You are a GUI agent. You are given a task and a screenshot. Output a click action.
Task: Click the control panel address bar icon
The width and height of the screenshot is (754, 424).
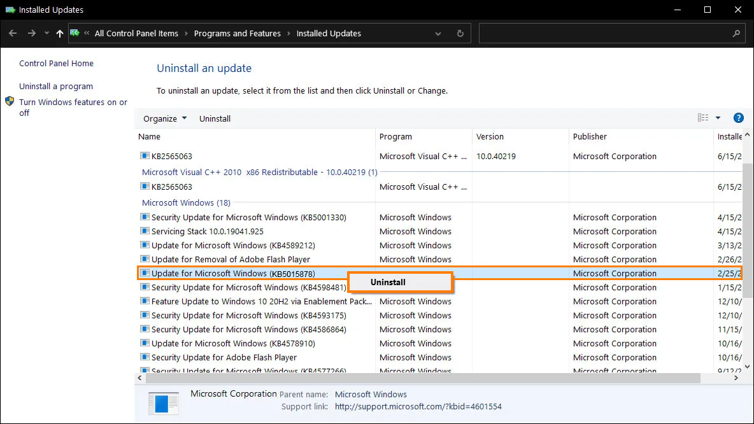coord(75,33)
